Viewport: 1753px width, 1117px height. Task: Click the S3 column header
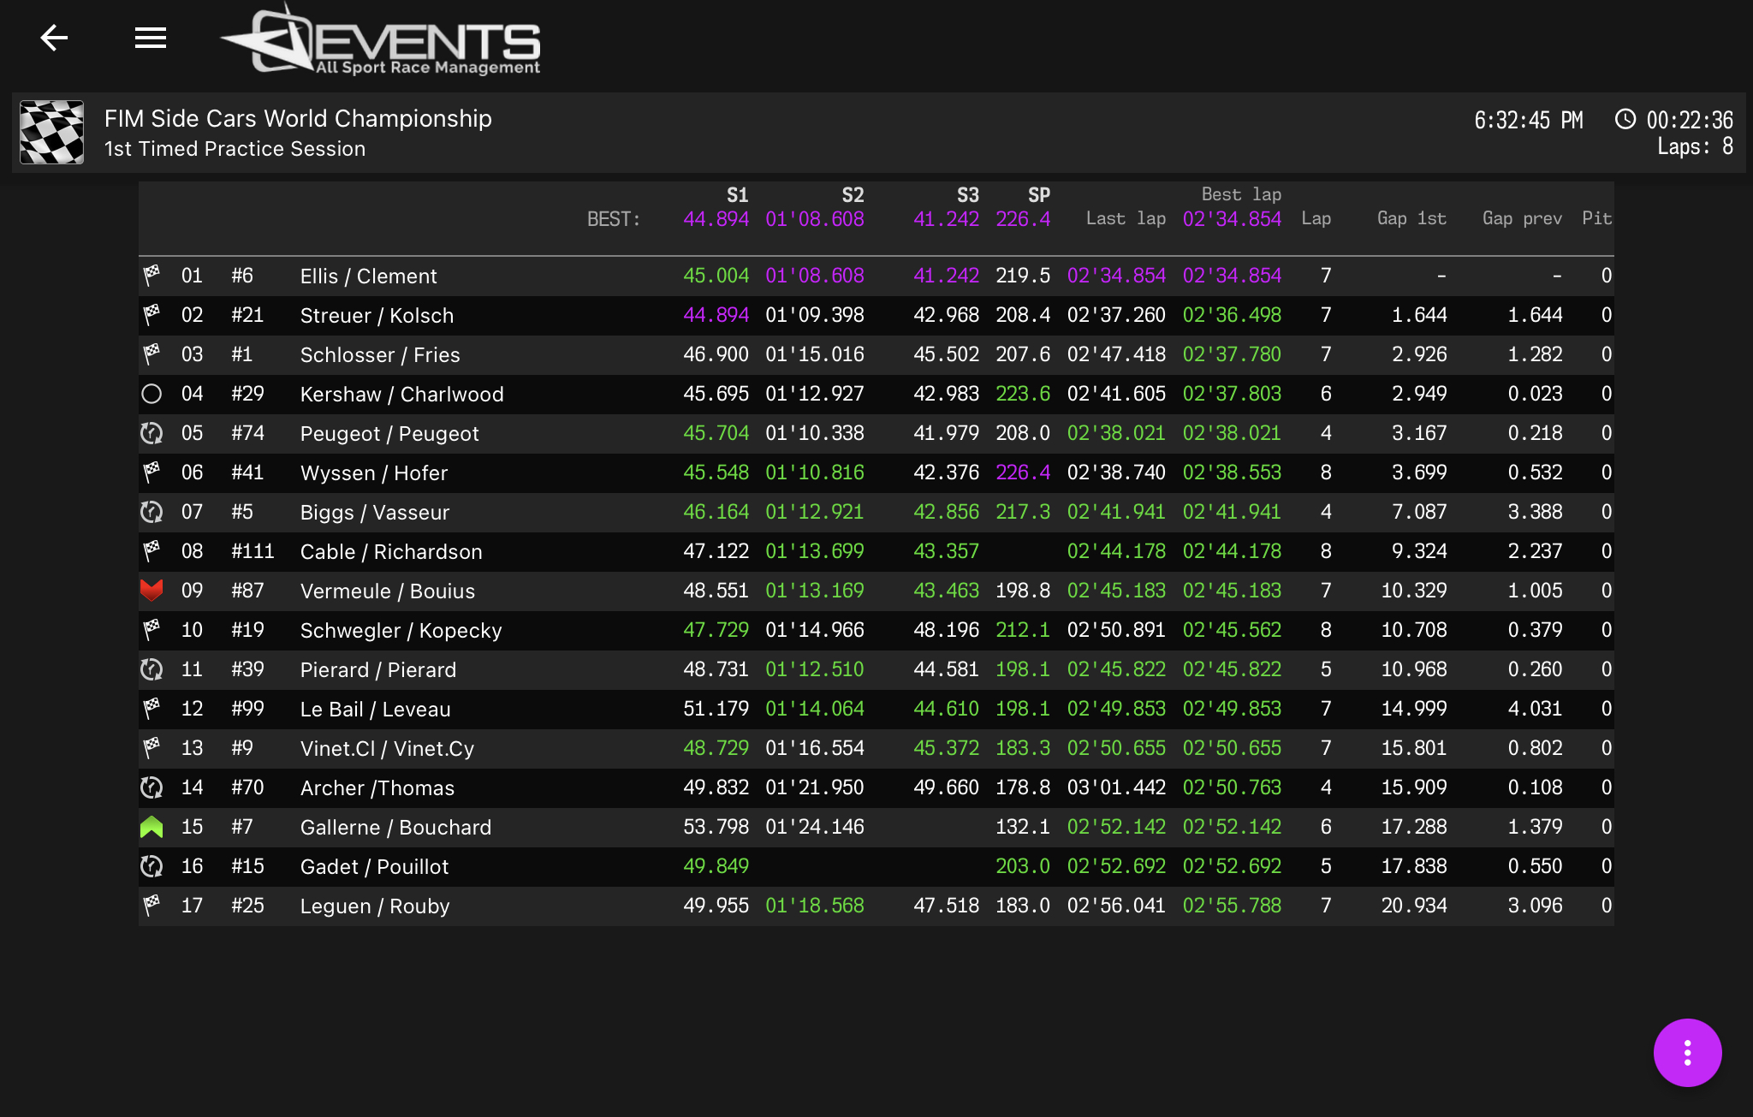pos(967,195)
